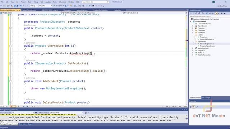Open the Analyze menu
The width and height of the screenshot is (230, 129).
tap(48, 2)
